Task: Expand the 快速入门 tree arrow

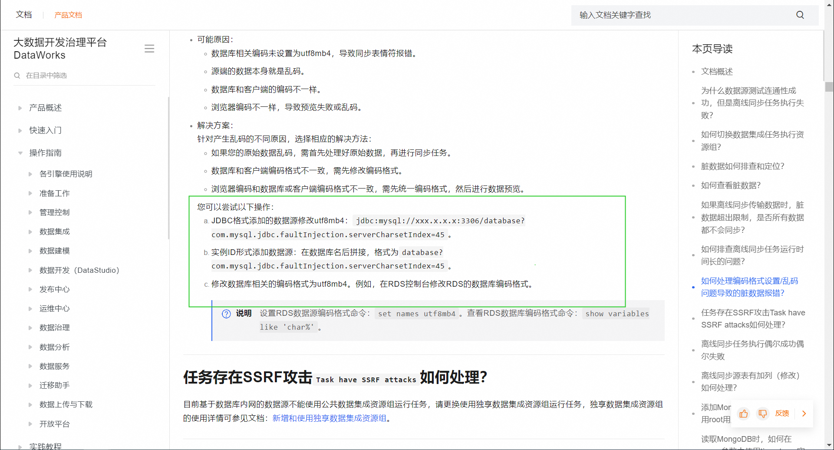Action: pos(20,130)
